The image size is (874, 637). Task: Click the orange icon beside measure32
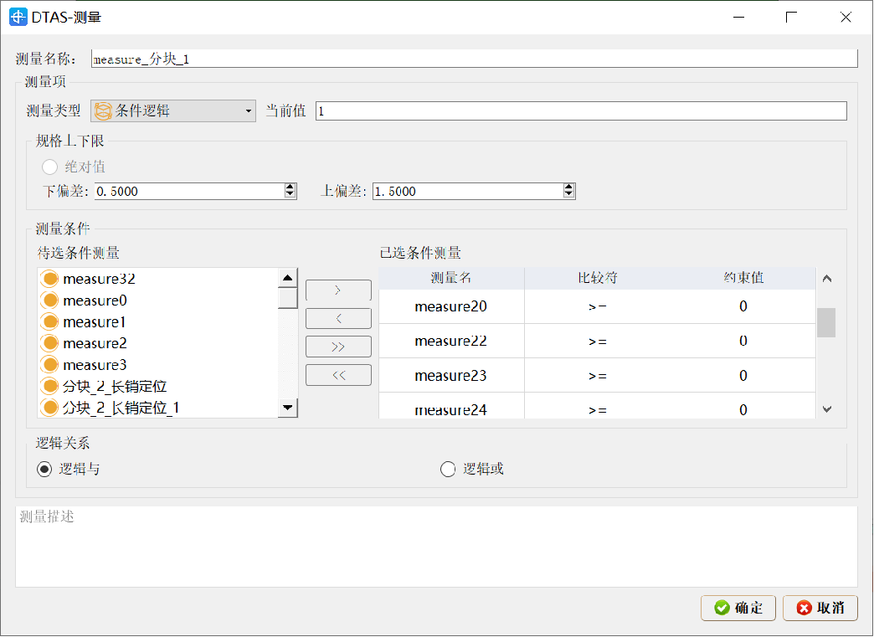click(x=49, y=279)
